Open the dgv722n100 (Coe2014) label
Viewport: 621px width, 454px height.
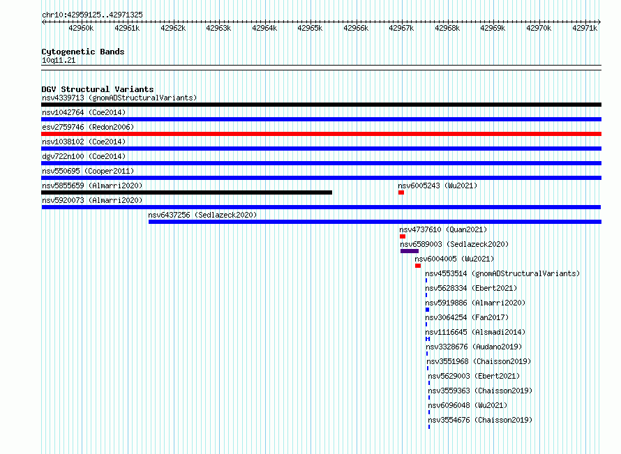84,156
